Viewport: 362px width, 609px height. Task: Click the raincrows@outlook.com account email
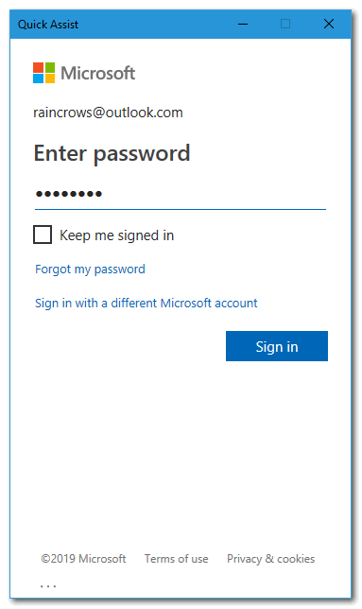pyautogui.click(x=108, y=113)
